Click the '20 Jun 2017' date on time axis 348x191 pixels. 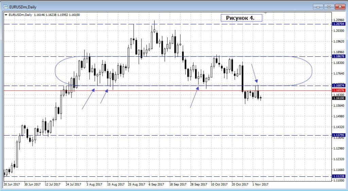pos(12,185)
